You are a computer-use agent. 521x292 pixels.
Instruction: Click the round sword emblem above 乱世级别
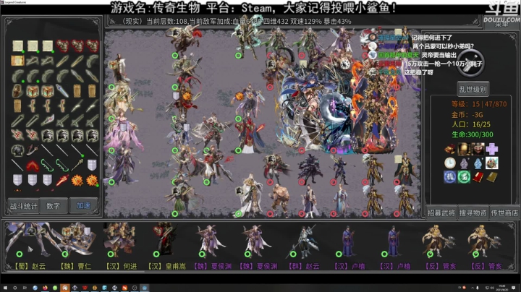(x=470, y=63)
